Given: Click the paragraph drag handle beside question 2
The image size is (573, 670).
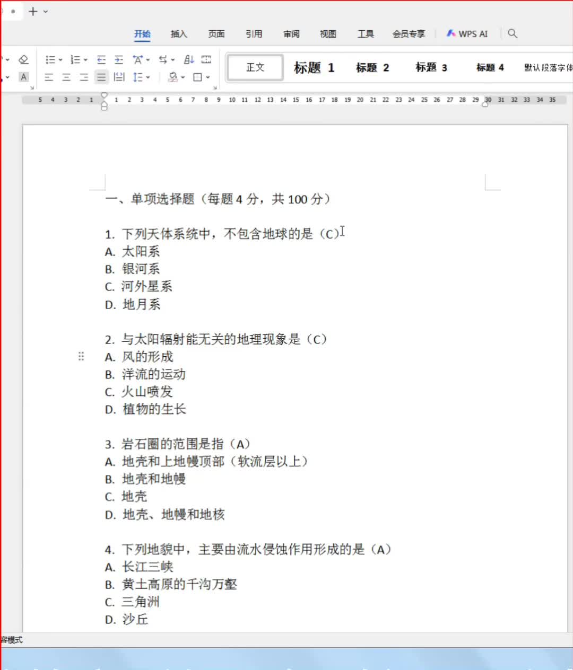Looking at the screenshot, I should (81, 356).
